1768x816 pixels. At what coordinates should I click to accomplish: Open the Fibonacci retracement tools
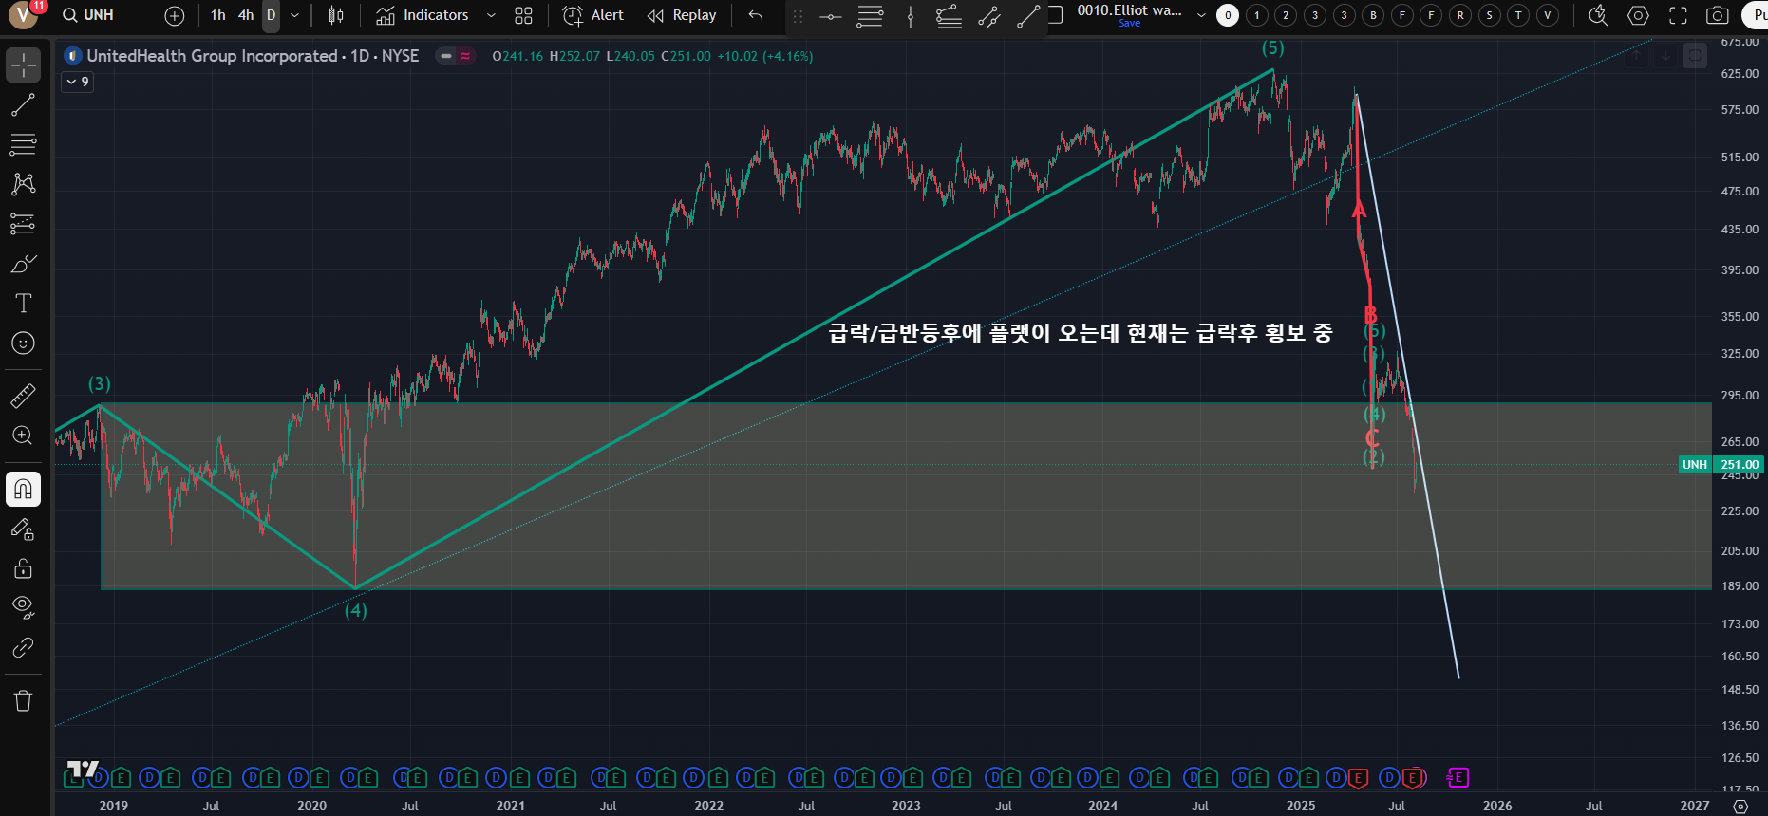[23, 144]
